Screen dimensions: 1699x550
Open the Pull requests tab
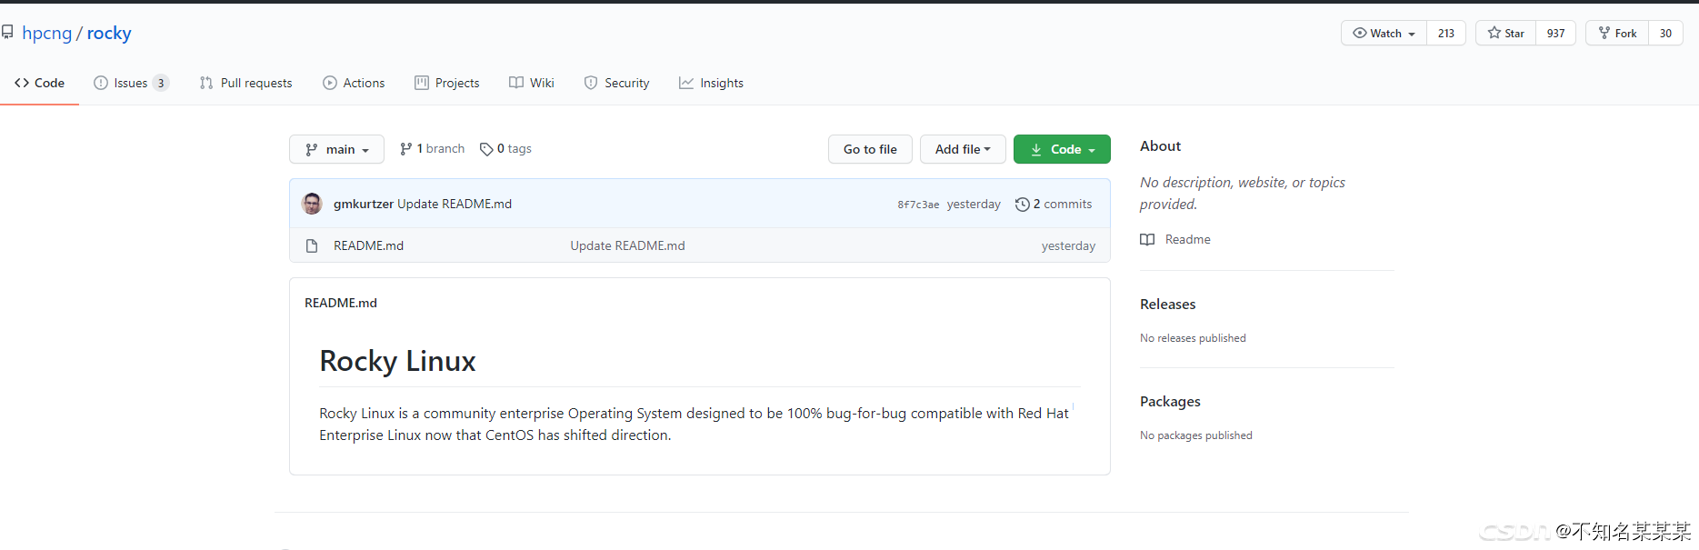pyautogui.click(x=246, y=83)
